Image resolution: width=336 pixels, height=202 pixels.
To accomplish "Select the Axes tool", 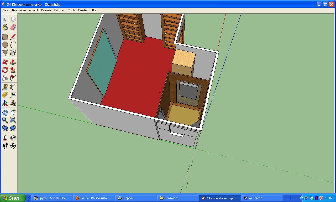I will point(5,103).
